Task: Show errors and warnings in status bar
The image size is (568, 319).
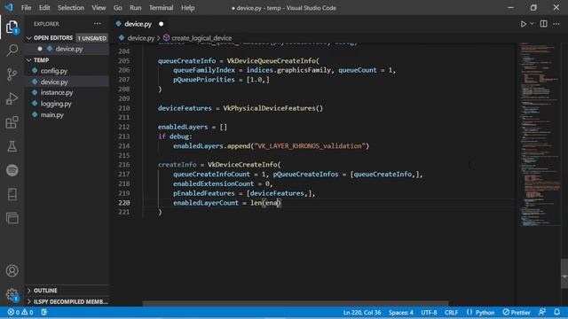Action: click(x=20, y=312)
